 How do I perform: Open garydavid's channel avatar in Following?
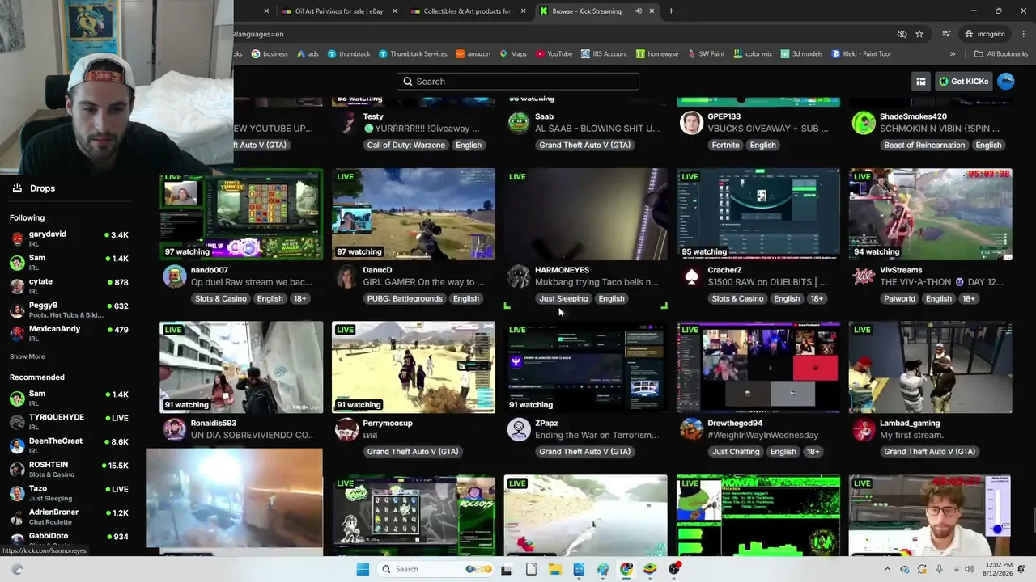(17, 238)
